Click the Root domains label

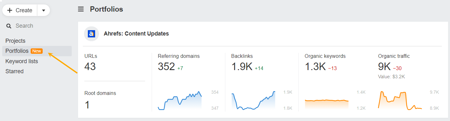point(100,93)
